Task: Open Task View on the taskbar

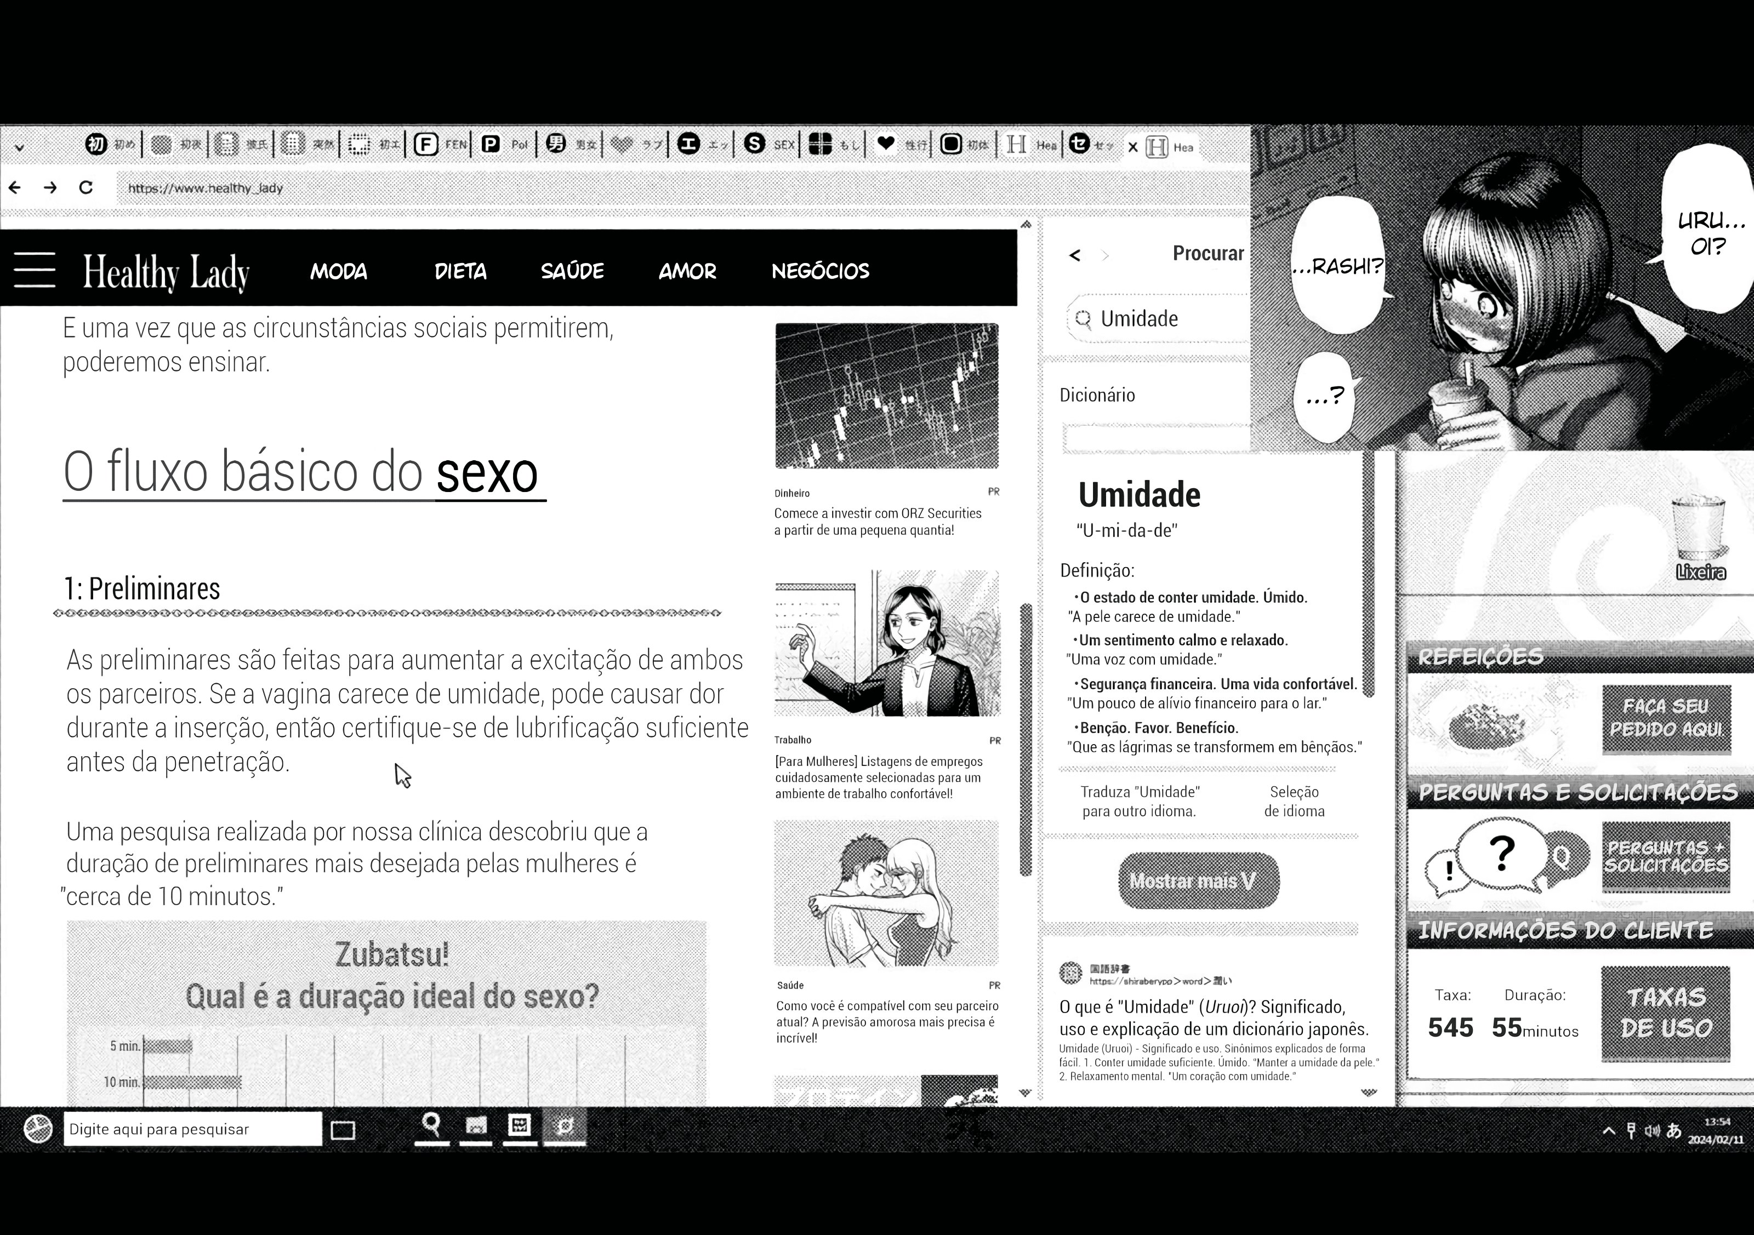Action: coord(343,1130)
